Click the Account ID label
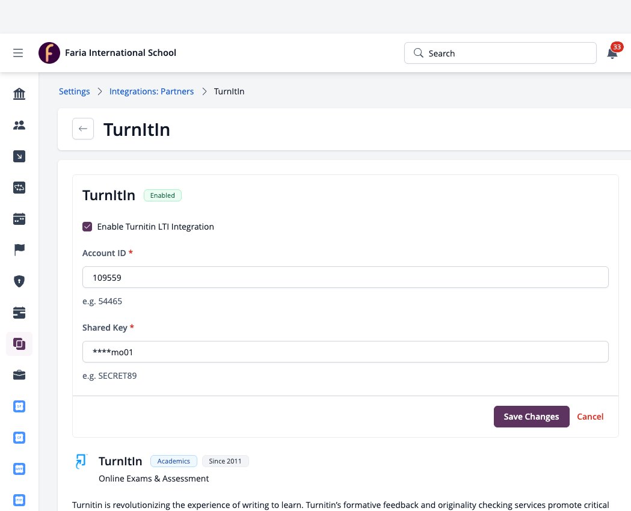Screen dimensions: 631x511 coord(104,253)
